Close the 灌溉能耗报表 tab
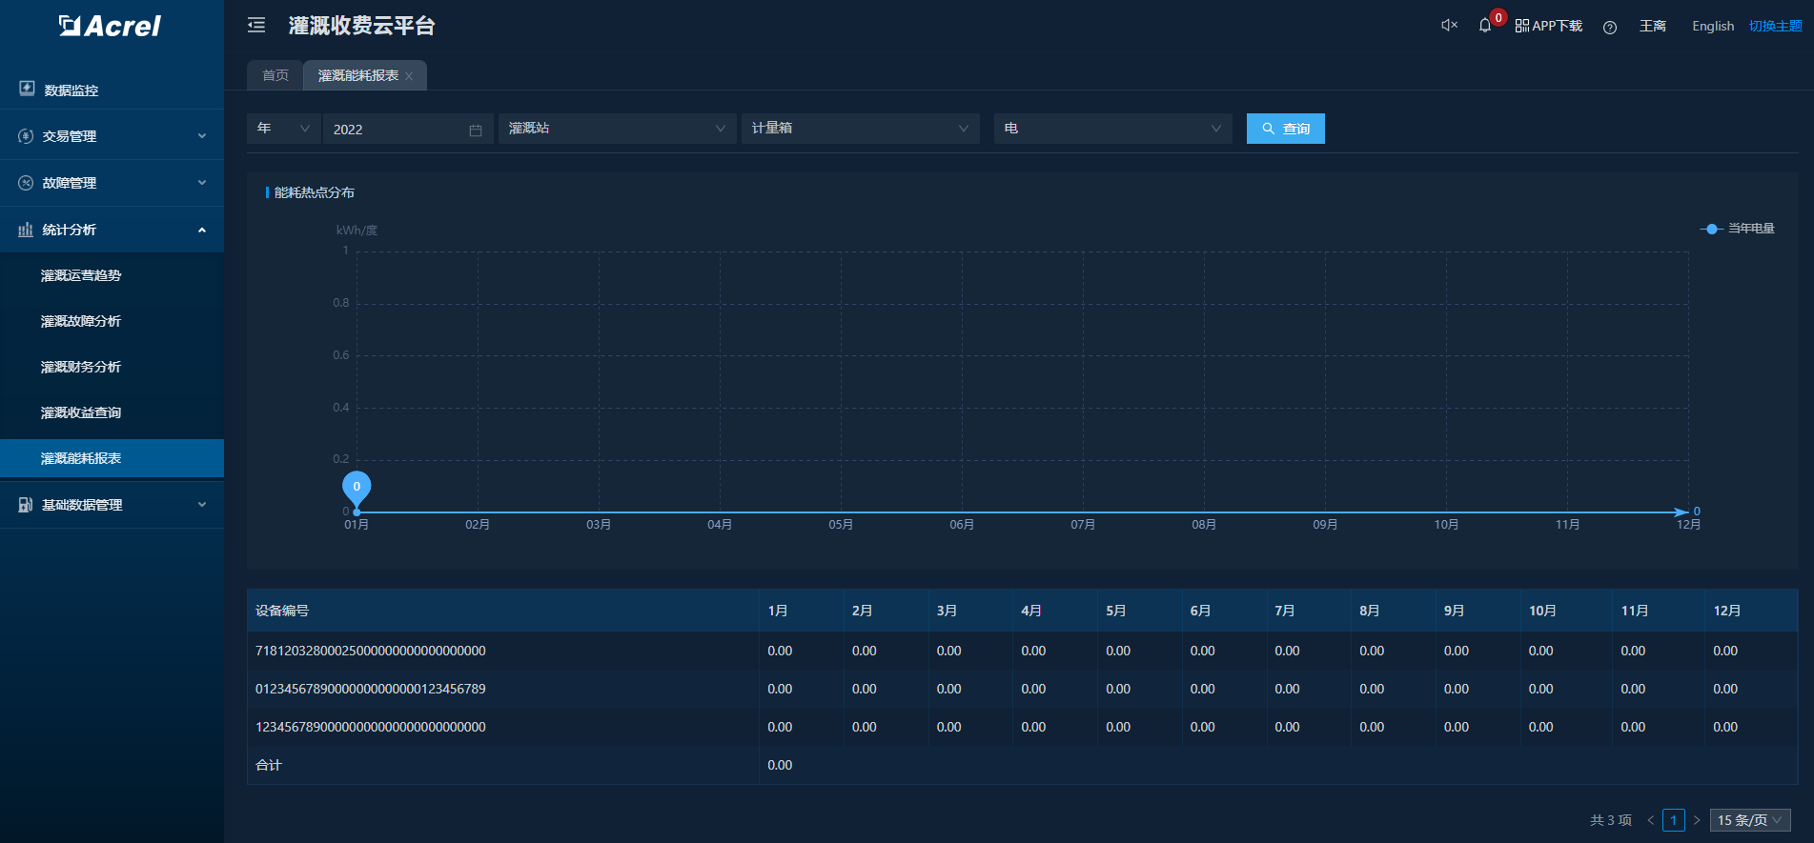 [410, 76]
